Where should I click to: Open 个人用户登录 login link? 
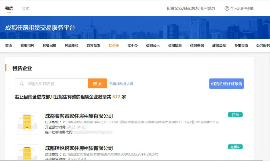242,8
